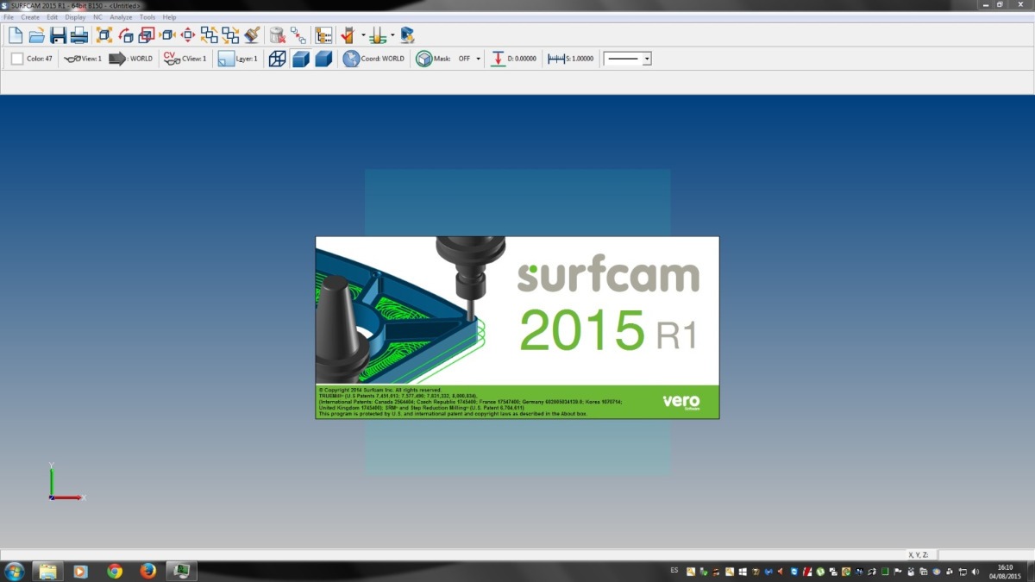Click the delete trash can icon
Viewport: 1035px width, 582px height.
[x=277, y=35]
